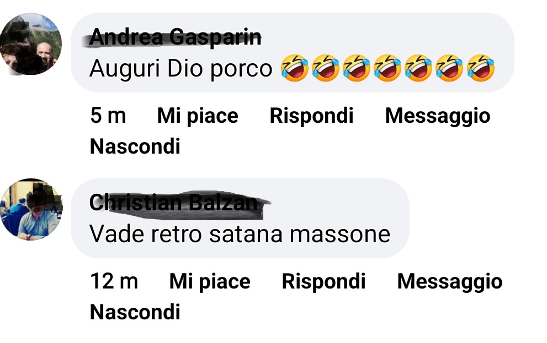This screenshot has width=547, height=343.
Task: Click the first laughing emoji in comment
Action: (x=295, y=68)
